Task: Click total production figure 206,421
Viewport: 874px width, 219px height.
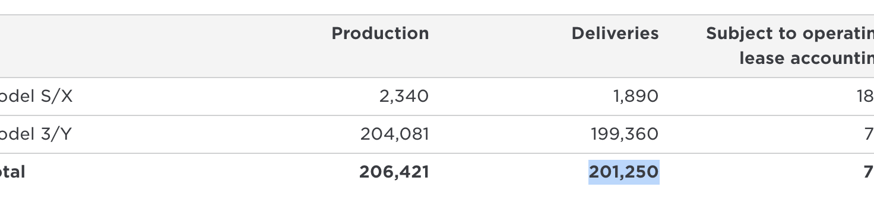Action: coord(394,172)
